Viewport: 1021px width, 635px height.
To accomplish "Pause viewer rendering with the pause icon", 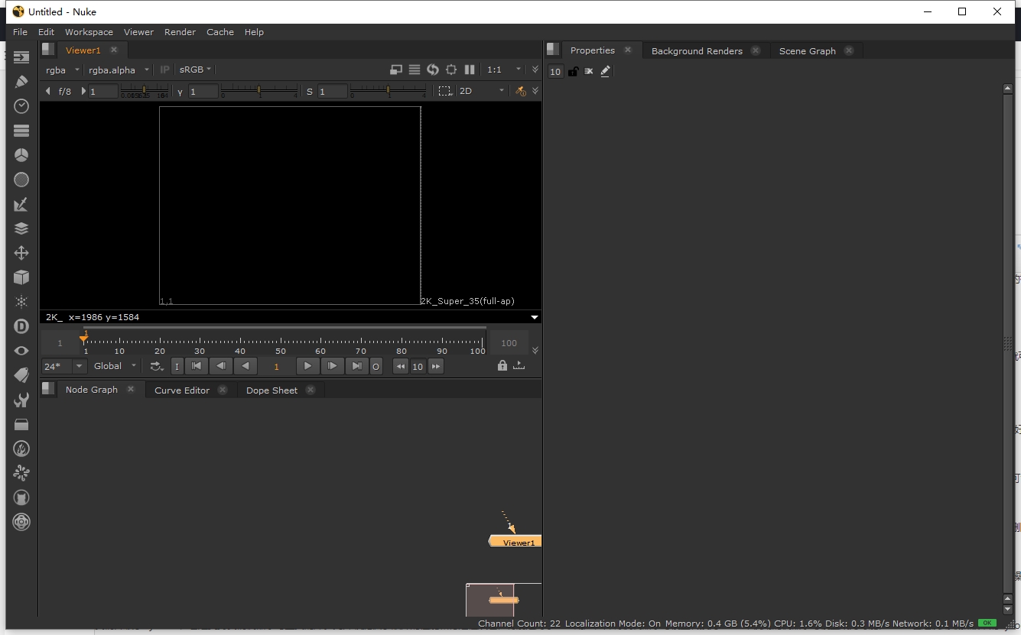I will tap(470, 70).
